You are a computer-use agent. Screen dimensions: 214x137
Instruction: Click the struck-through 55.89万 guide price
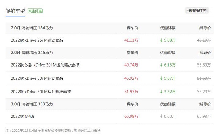coord(204,65)
